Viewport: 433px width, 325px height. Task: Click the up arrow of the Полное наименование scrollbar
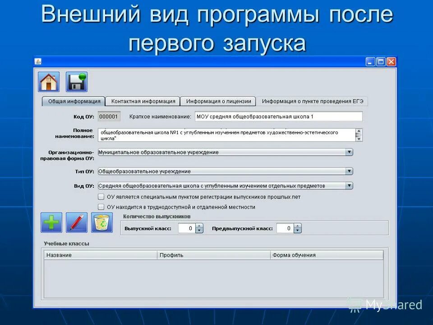click(x=359, y=131)
